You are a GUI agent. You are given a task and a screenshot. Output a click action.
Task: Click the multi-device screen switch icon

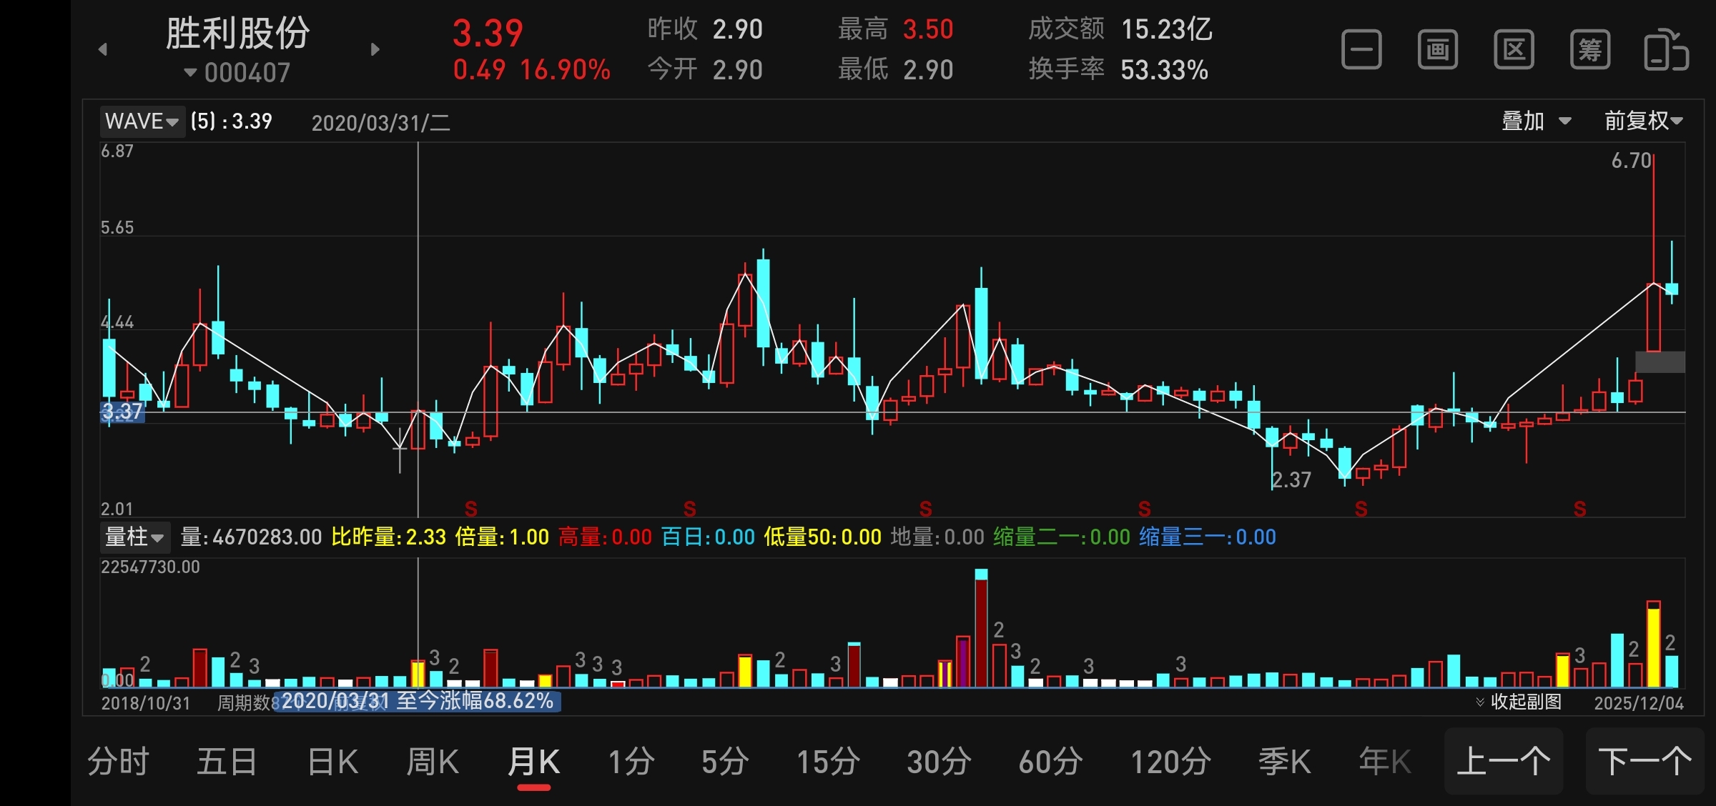[x=1666, y=50]
